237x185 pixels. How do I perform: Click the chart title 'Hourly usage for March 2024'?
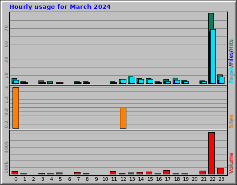click(x=60, y=7)
